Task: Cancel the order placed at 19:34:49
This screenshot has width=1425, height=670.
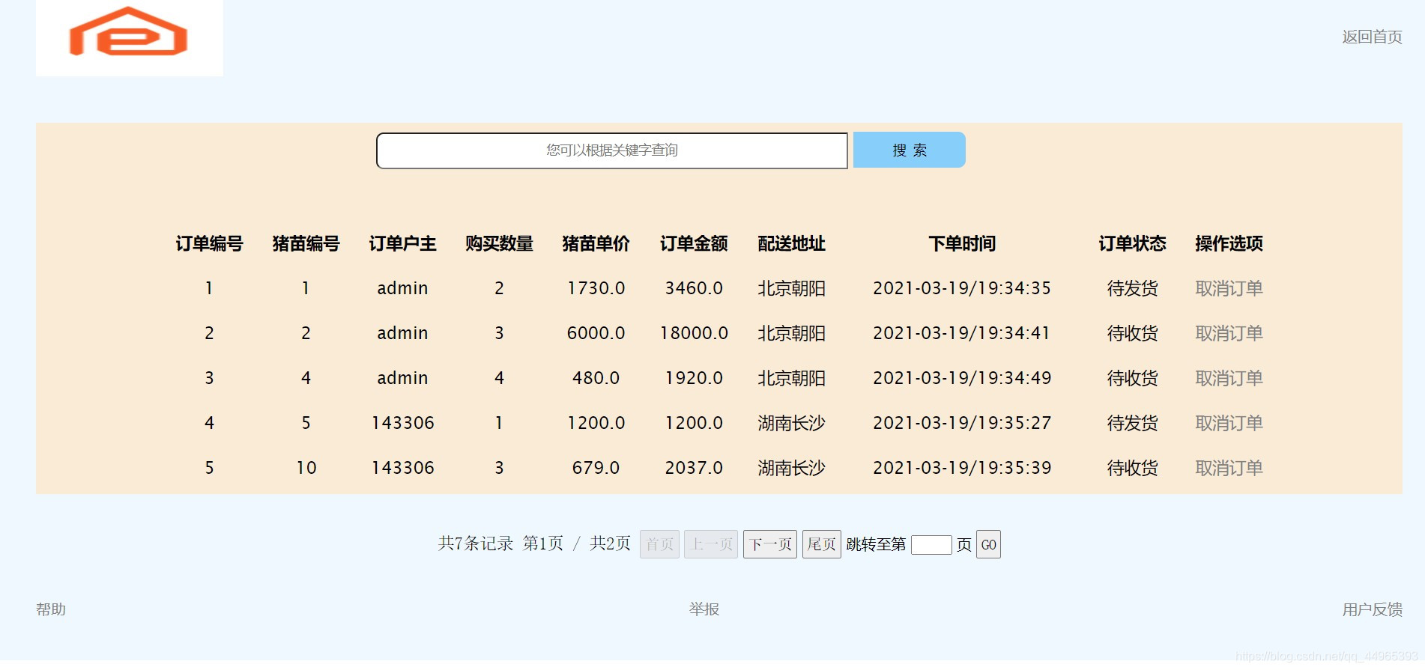Action: click(x=1229, y=378)
